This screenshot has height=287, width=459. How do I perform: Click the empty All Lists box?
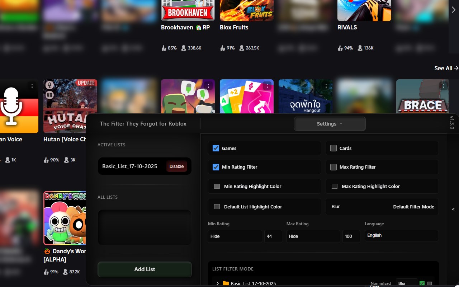pos(145,227)
